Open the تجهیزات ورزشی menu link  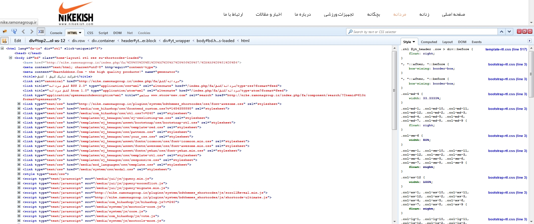tap(339, 14)
